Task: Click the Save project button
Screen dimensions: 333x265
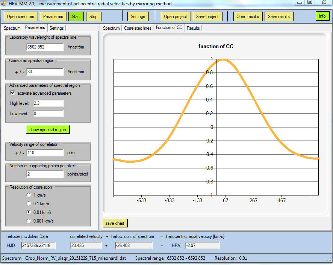Action: click(x=207, y=17)
